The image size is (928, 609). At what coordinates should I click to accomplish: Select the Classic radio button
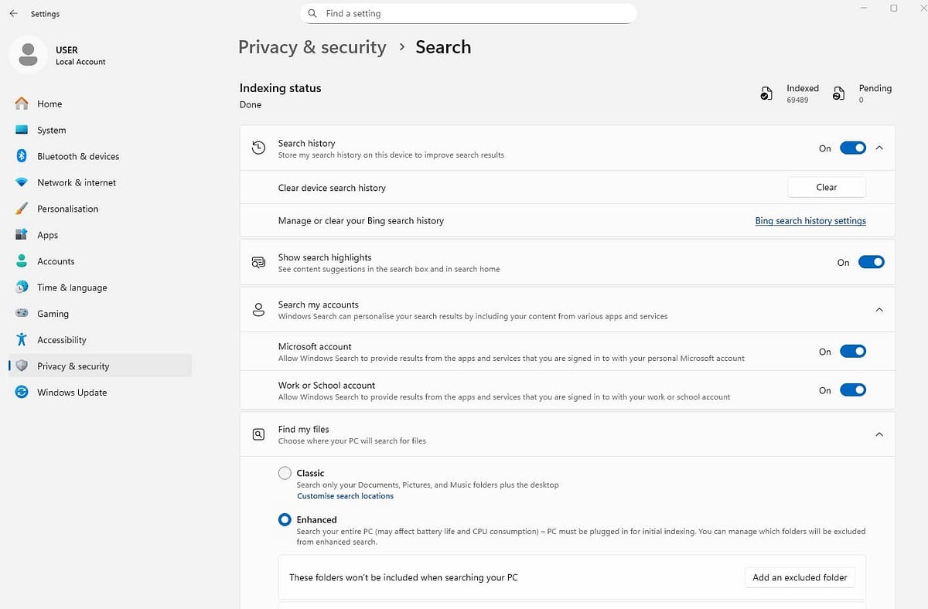[285, 473]
